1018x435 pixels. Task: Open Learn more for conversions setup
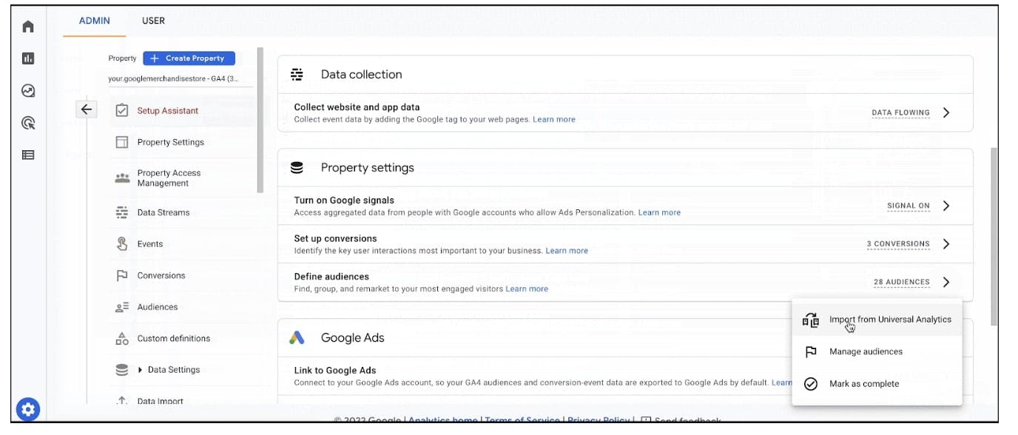[x=567, y=251]
